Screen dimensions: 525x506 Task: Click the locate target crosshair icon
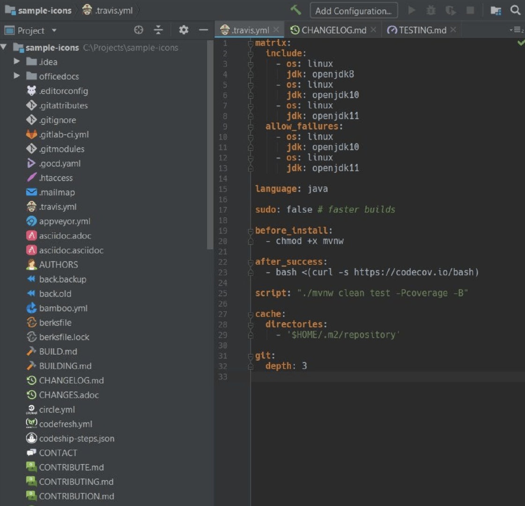(x=139, y=30)
